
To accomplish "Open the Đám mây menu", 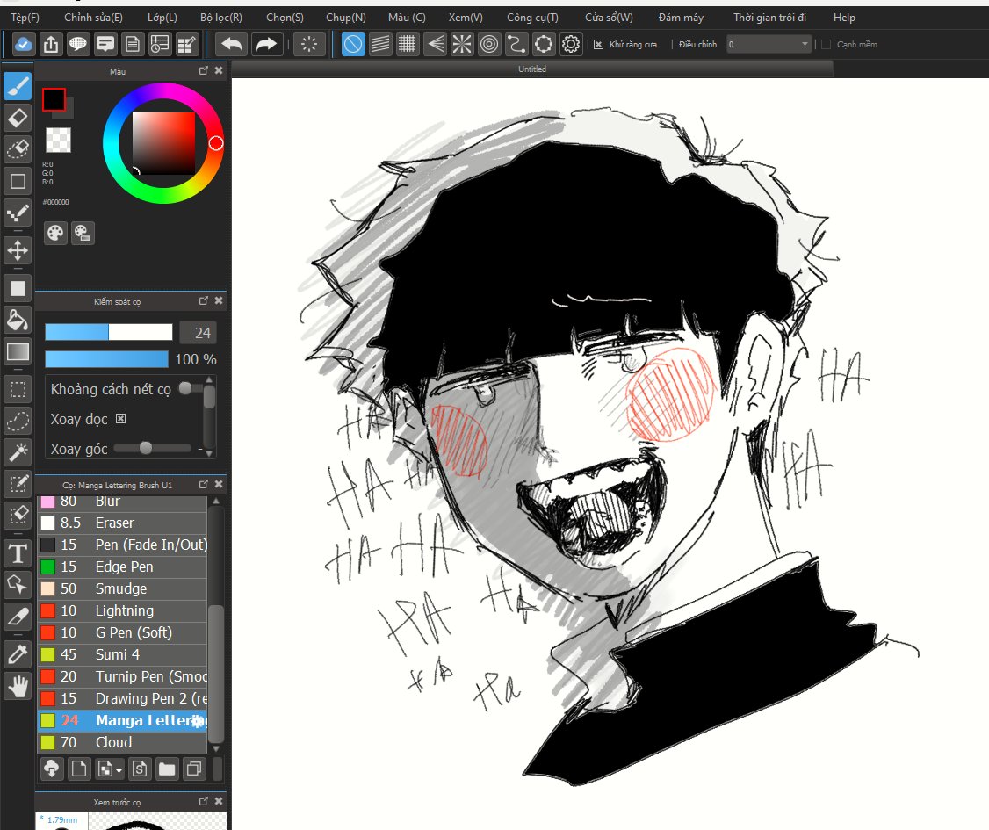I will click(681, 18).
